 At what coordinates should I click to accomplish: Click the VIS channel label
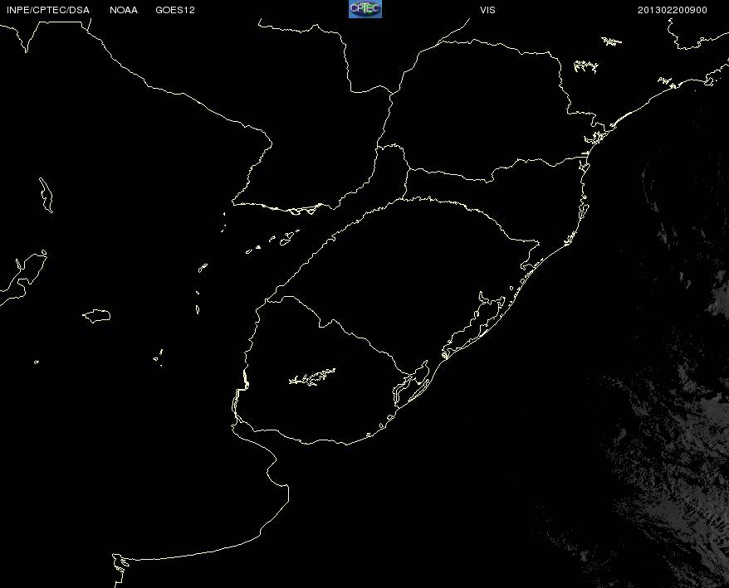click(x=487, y=10)
